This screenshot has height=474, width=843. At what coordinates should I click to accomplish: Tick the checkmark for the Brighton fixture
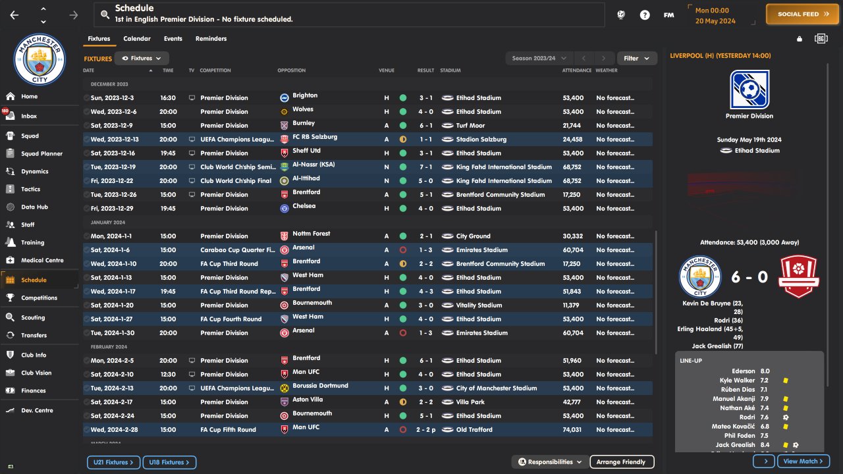coord(86,98)
